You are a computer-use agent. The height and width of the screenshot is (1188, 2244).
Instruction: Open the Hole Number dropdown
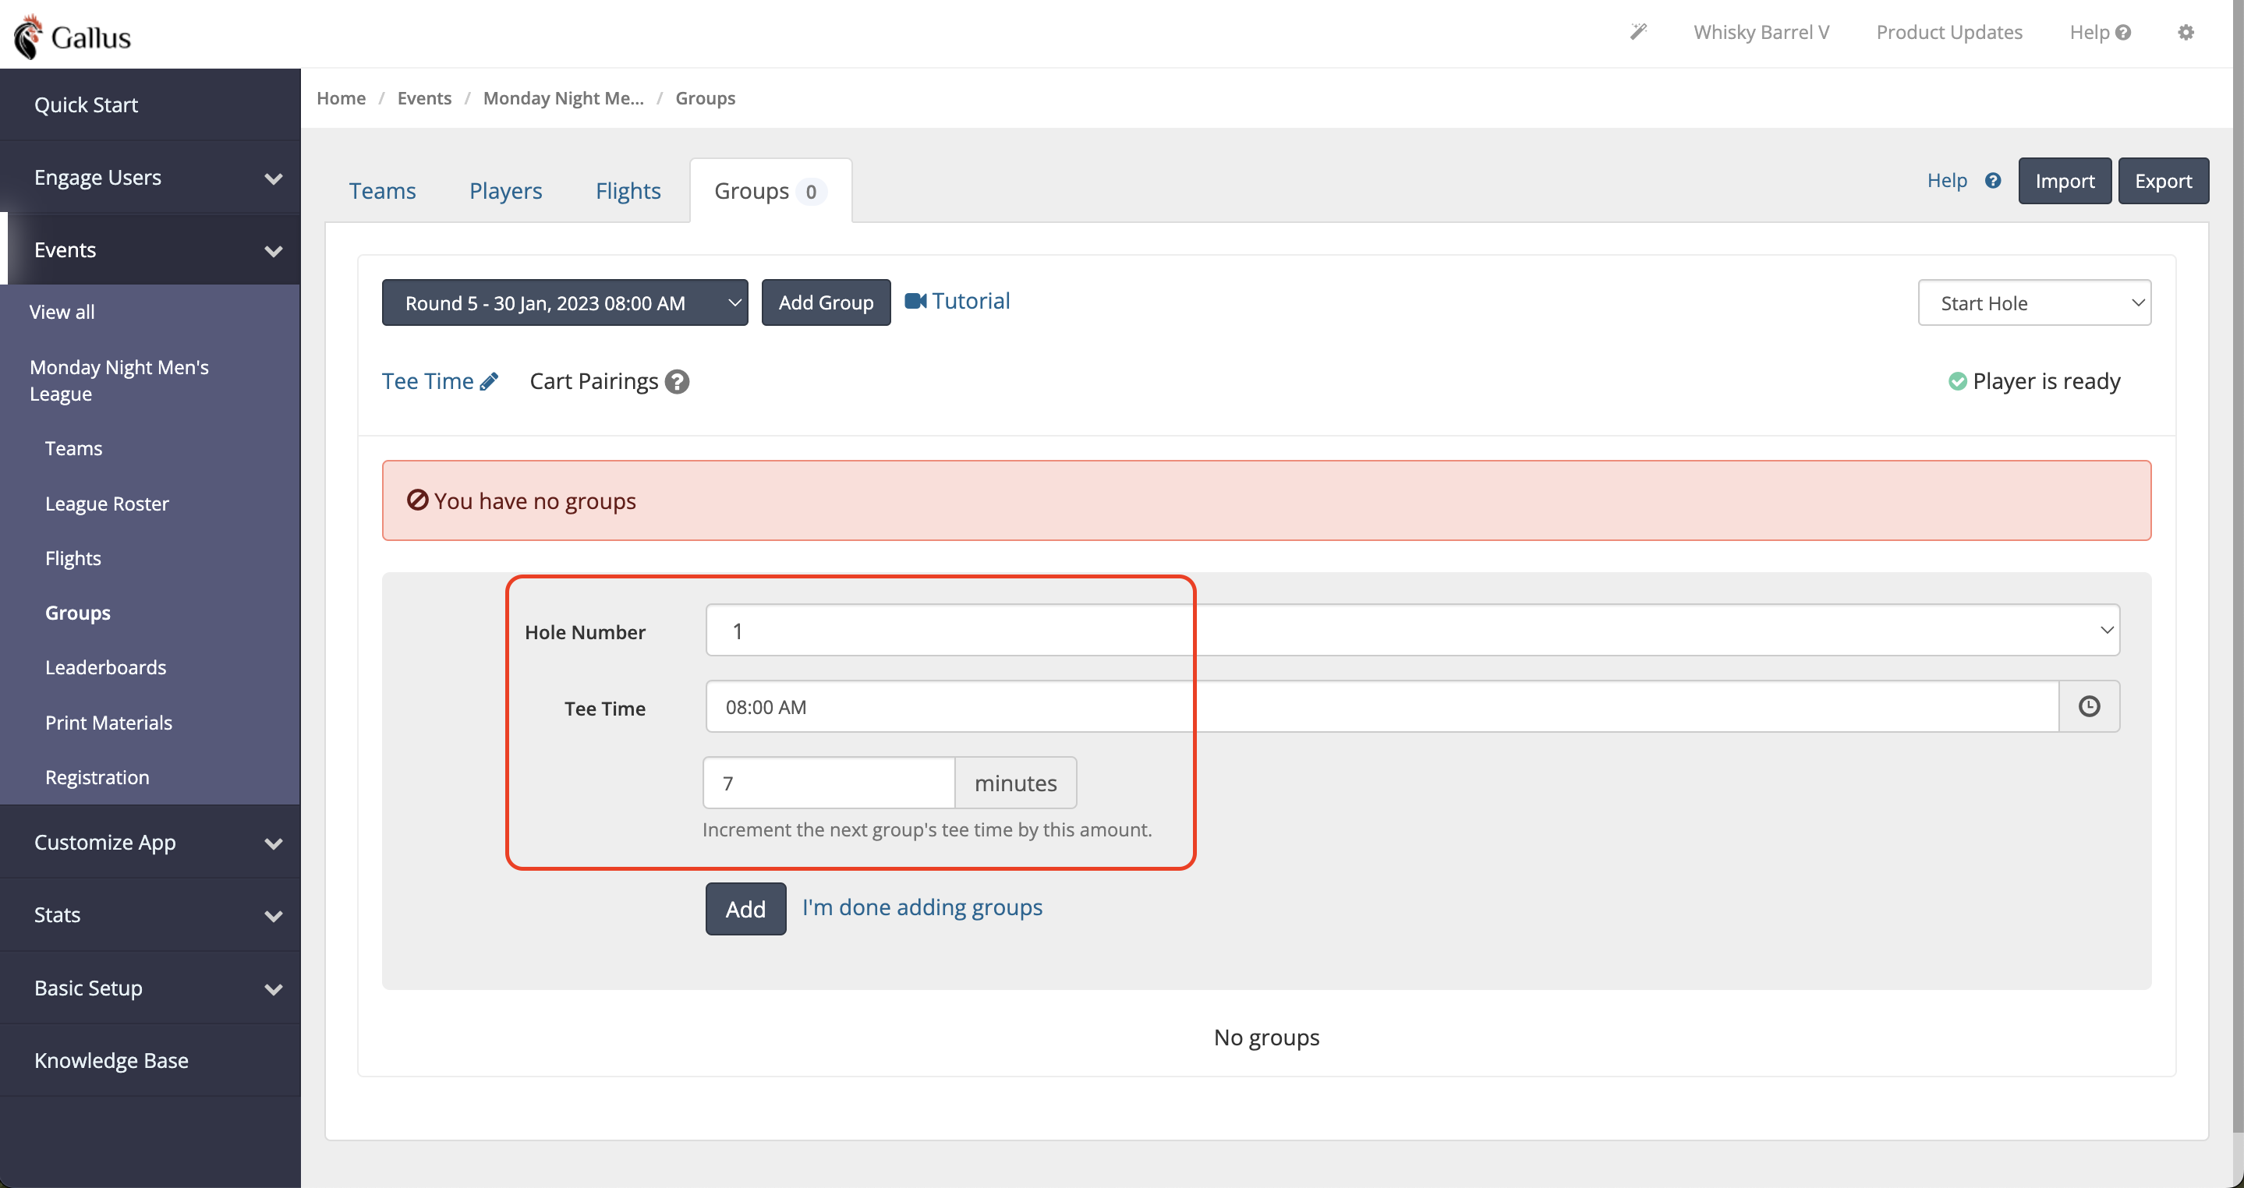1412,630
